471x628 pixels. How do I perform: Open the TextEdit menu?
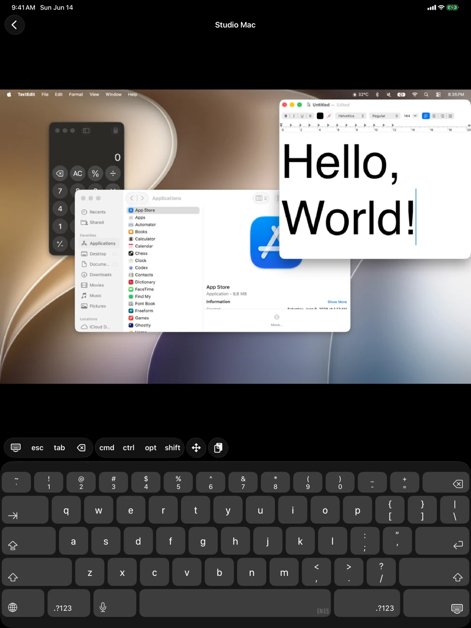(26, 95)
